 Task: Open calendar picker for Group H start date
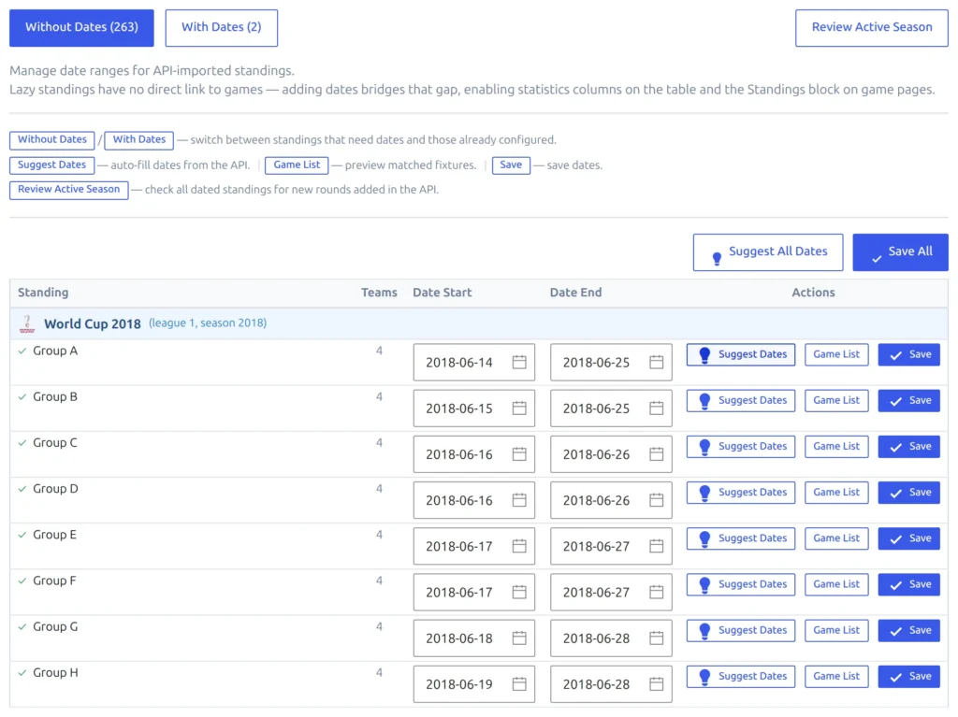519,684
